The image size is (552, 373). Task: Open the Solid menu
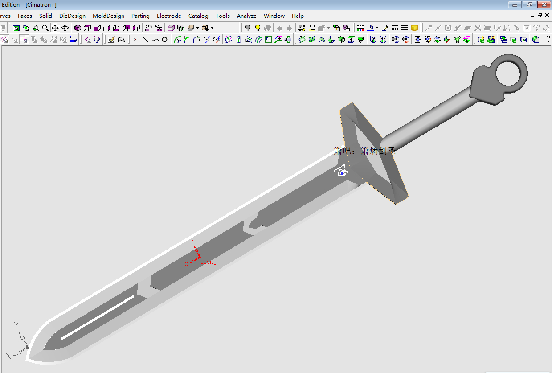click(x=45, y=16)
